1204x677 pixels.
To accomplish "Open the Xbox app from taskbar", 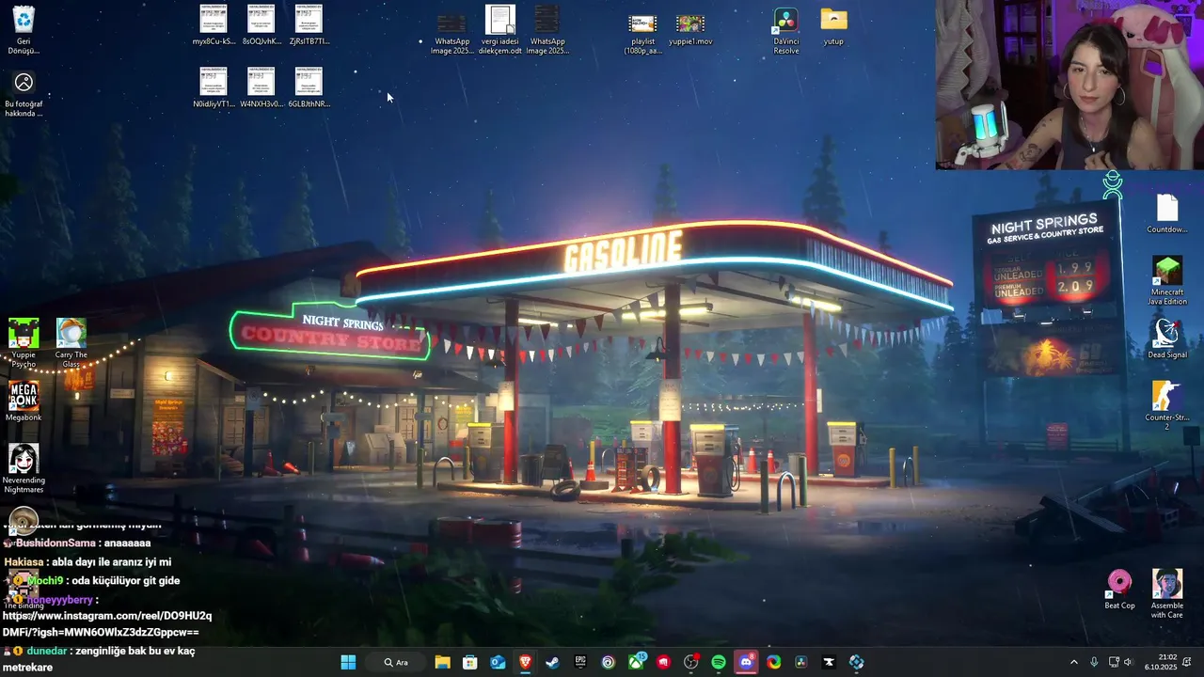I will (x=636, y=662).
